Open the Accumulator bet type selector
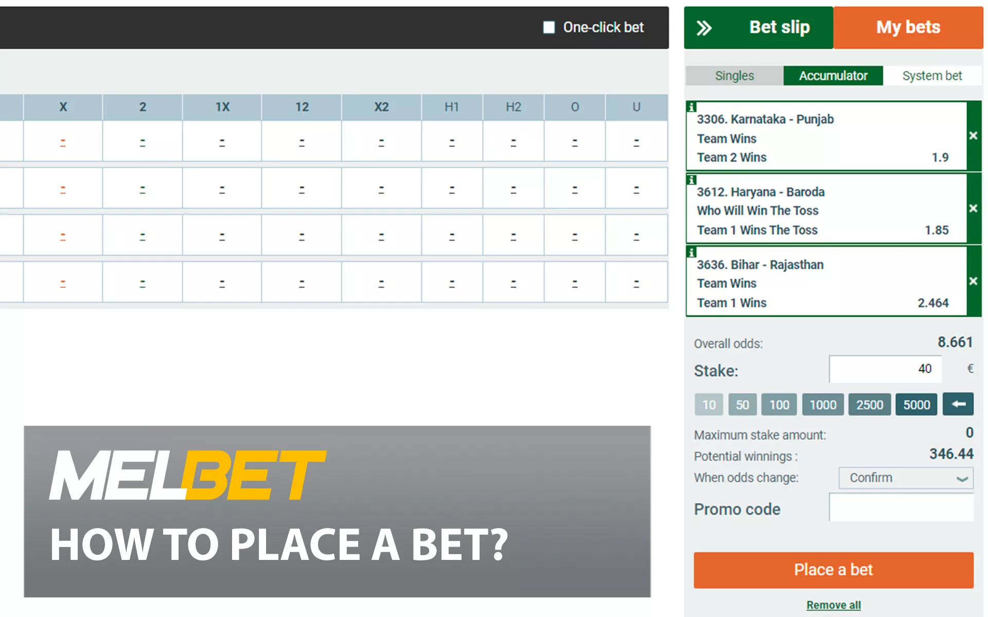Screen dimensions: 988x617 (x=832, y=76)
